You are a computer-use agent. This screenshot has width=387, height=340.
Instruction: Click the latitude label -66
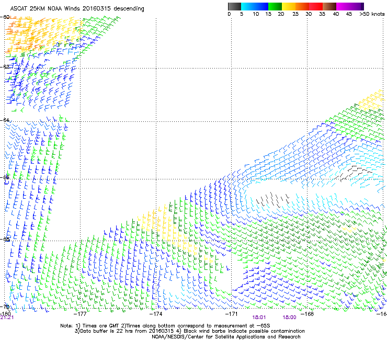pos(5,177)
